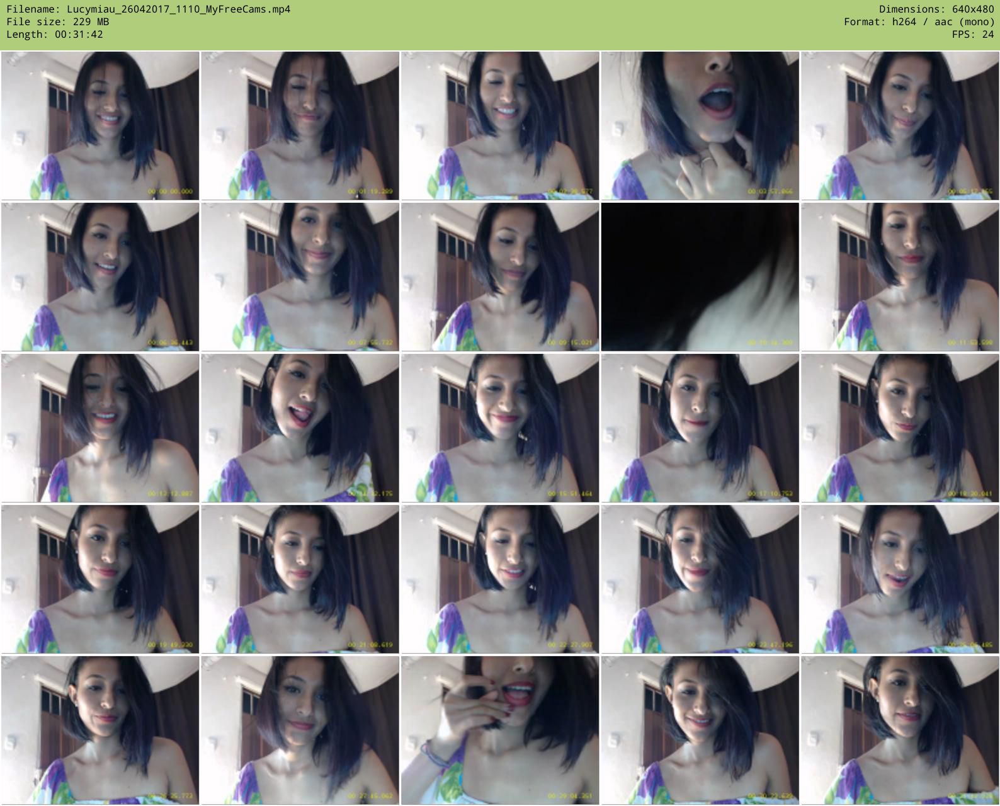Click the Length 00:31:42 label
This screenshot has width=1000, height=806.
[x=55, y=35]
